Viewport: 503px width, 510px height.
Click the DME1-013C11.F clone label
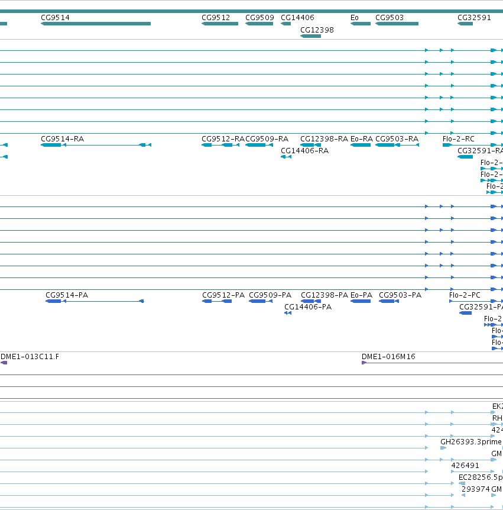click(30, 357)
